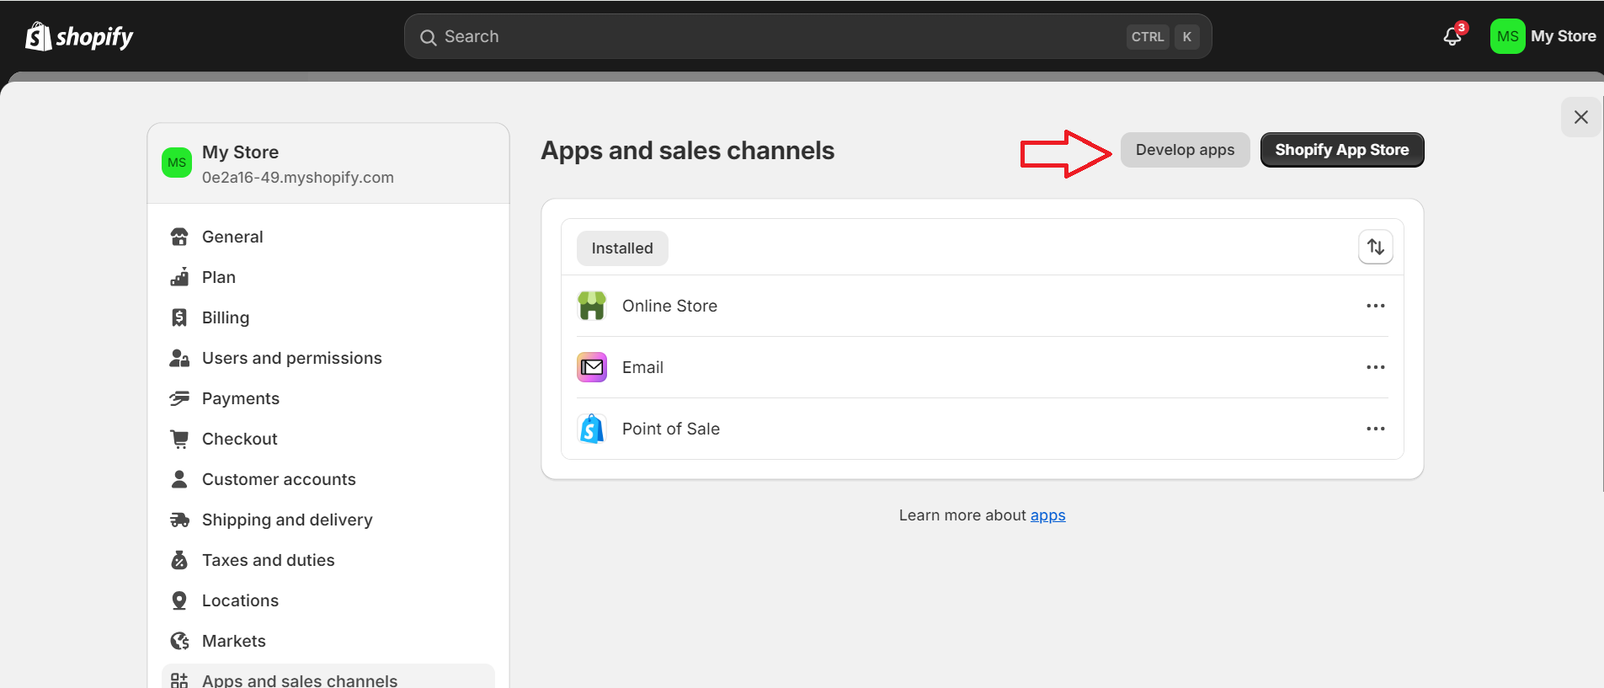Open the Shopify App Store
The height and width of the screenshot is (688, 1604).
tap(1341, 150)
